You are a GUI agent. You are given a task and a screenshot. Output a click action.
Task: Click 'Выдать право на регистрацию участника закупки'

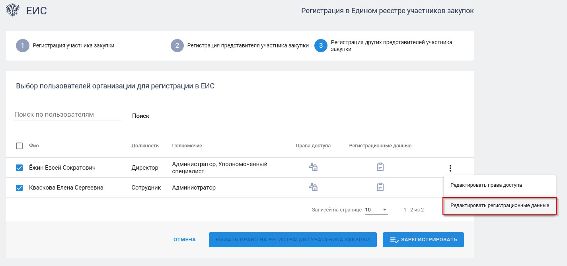293,240
